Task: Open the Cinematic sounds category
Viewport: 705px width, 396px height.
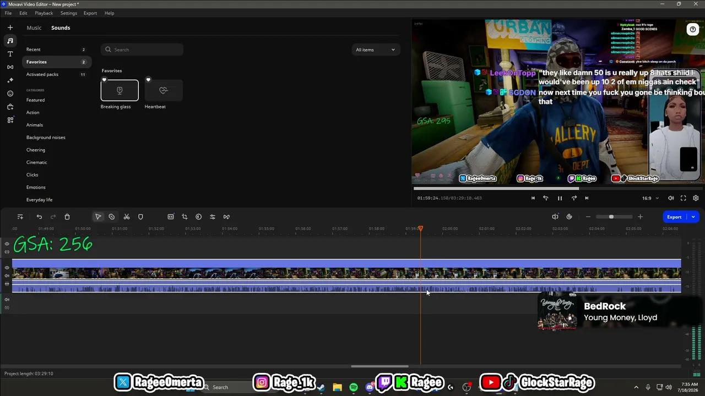Action: pos(37,162)
